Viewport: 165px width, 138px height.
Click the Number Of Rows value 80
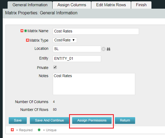click(55, 110)
